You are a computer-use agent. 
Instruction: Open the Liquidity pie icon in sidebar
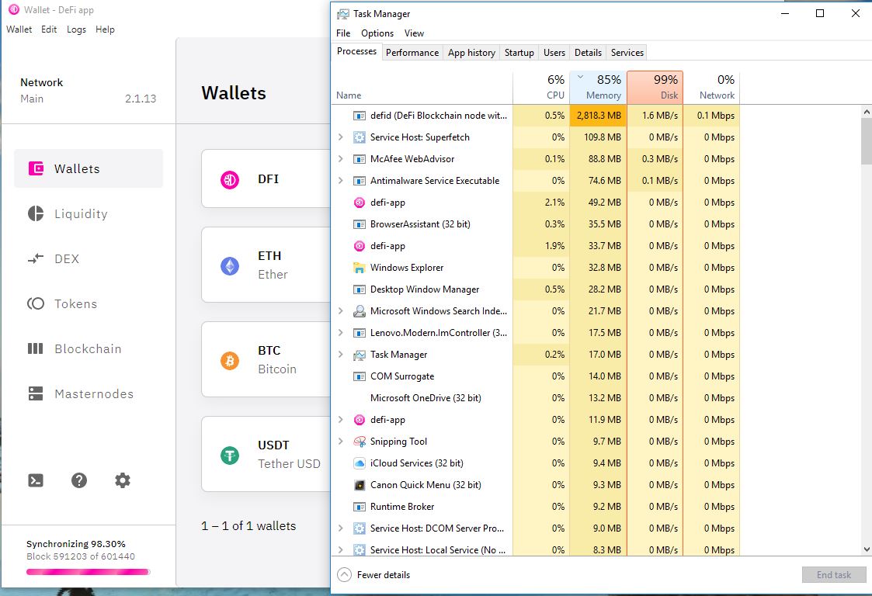36,213
